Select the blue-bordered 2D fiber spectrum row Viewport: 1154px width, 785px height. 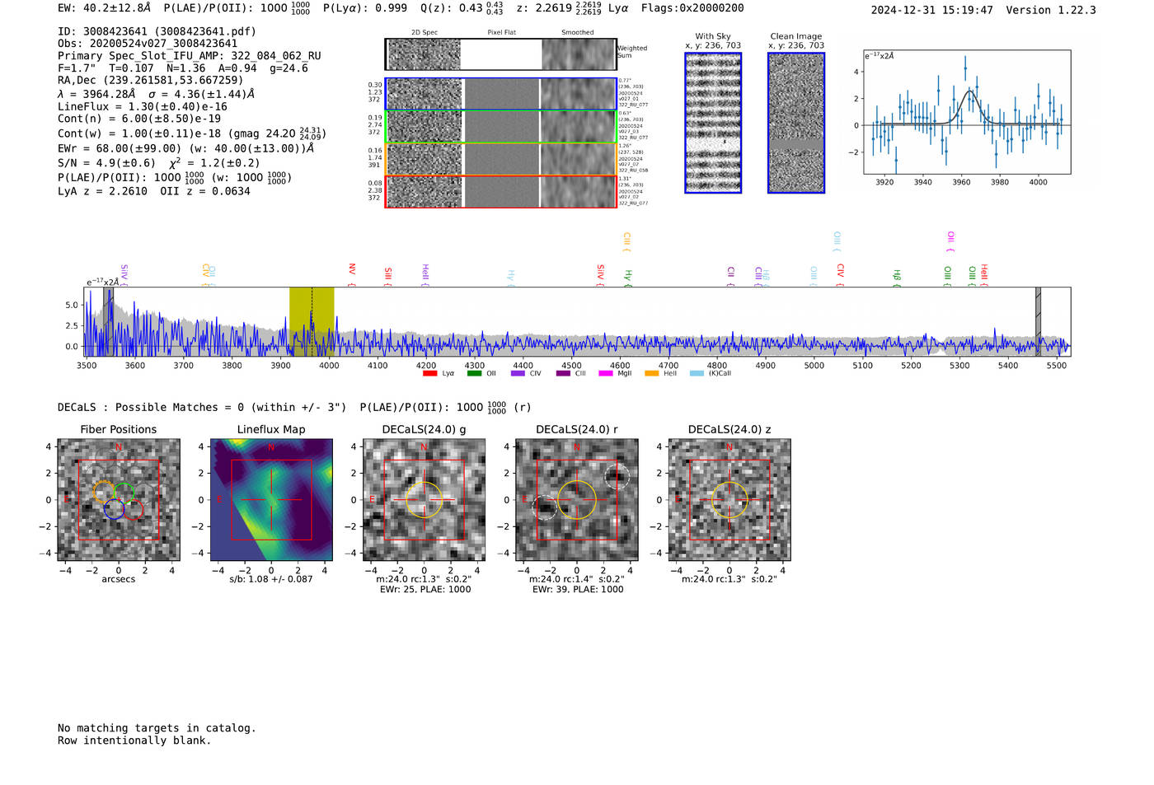(500, 94)
